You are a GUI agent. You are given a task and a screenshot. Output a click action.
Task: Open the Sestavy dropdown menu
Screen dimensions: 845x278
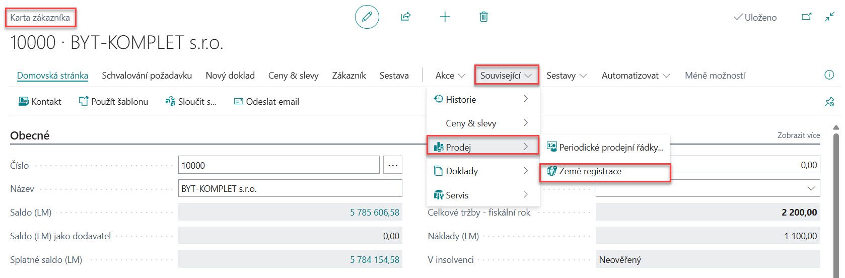click(567, 76)
